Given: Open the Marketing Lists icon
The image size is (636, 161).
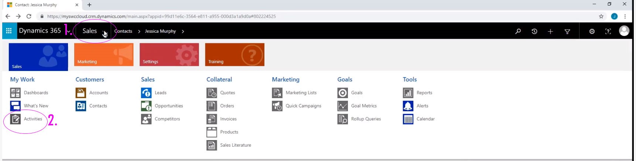Looking at the screenshot, I should click(x=277, y=93).
